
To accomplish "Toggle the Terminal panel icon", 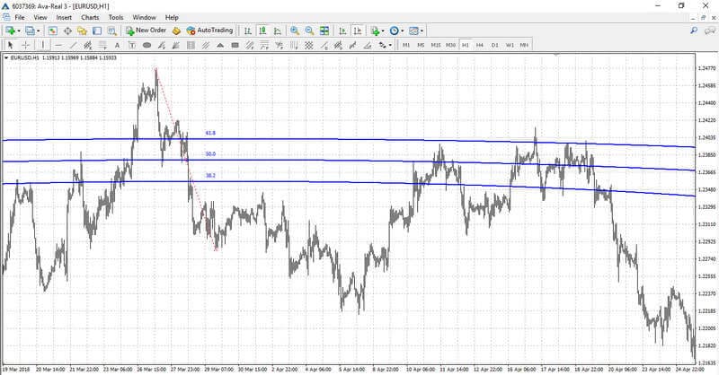I will (97, 31).
